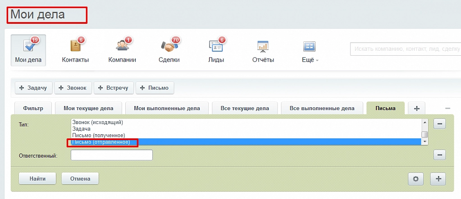Add a new filter tab with plus
Image resolution: width=461 pixels, height=199 pixels.
tap(416, 108)
